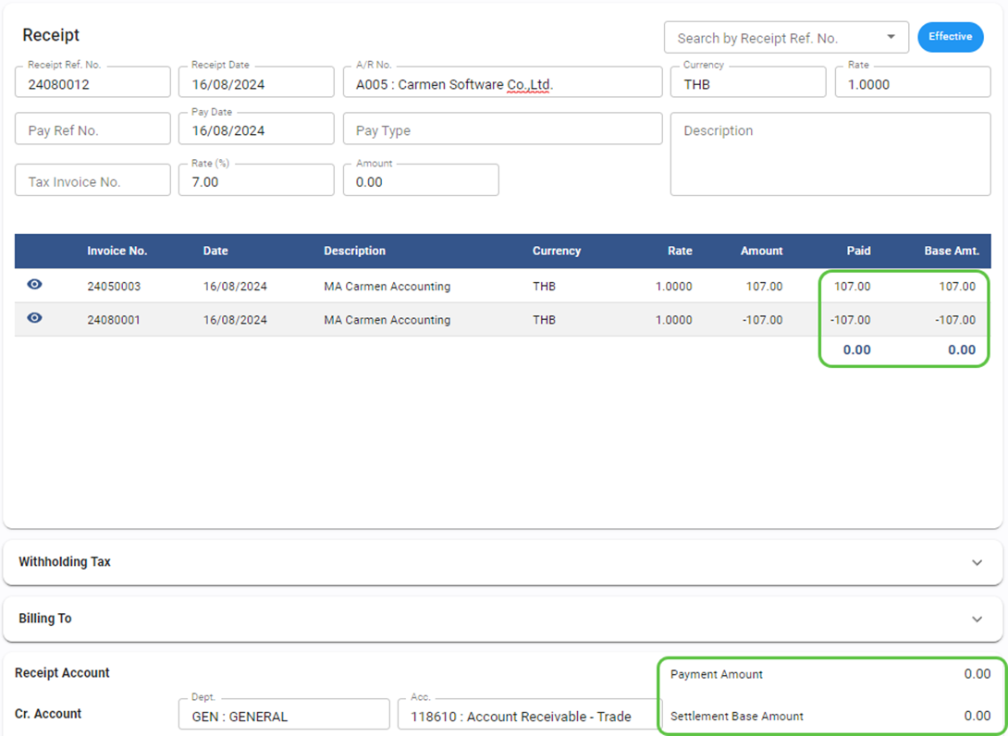
Task: Select the Pay Date field
Action: click(255, 130)
